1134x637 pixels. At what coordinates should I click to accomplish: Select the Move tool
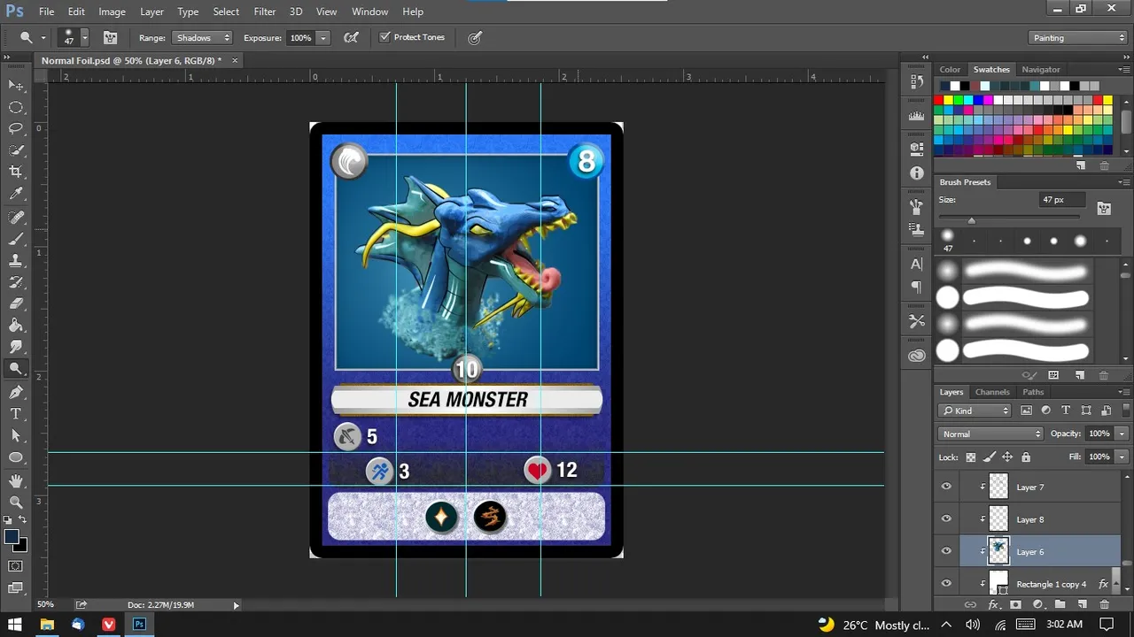click(x=16, y=85)
